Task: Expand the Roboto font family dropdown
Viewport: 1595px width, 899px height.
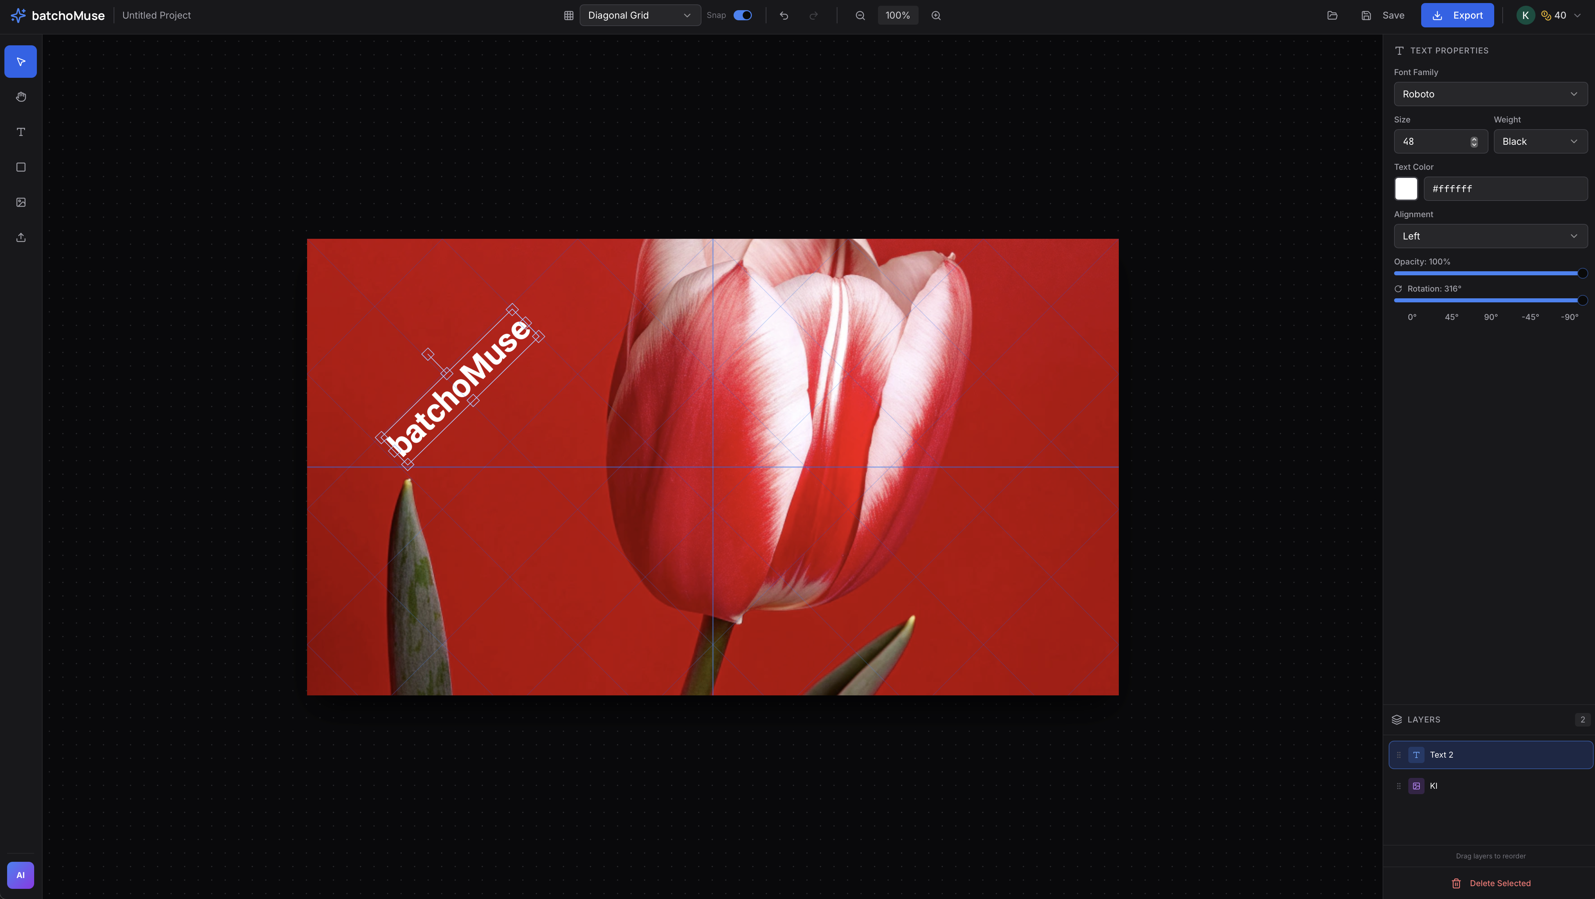Action: pyautogui.click(x=1490, y=94)
